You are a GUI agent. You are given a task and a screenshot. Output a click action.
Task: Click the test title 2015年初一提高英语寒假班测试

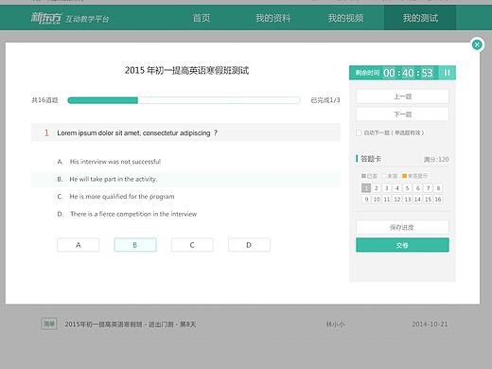186,70
